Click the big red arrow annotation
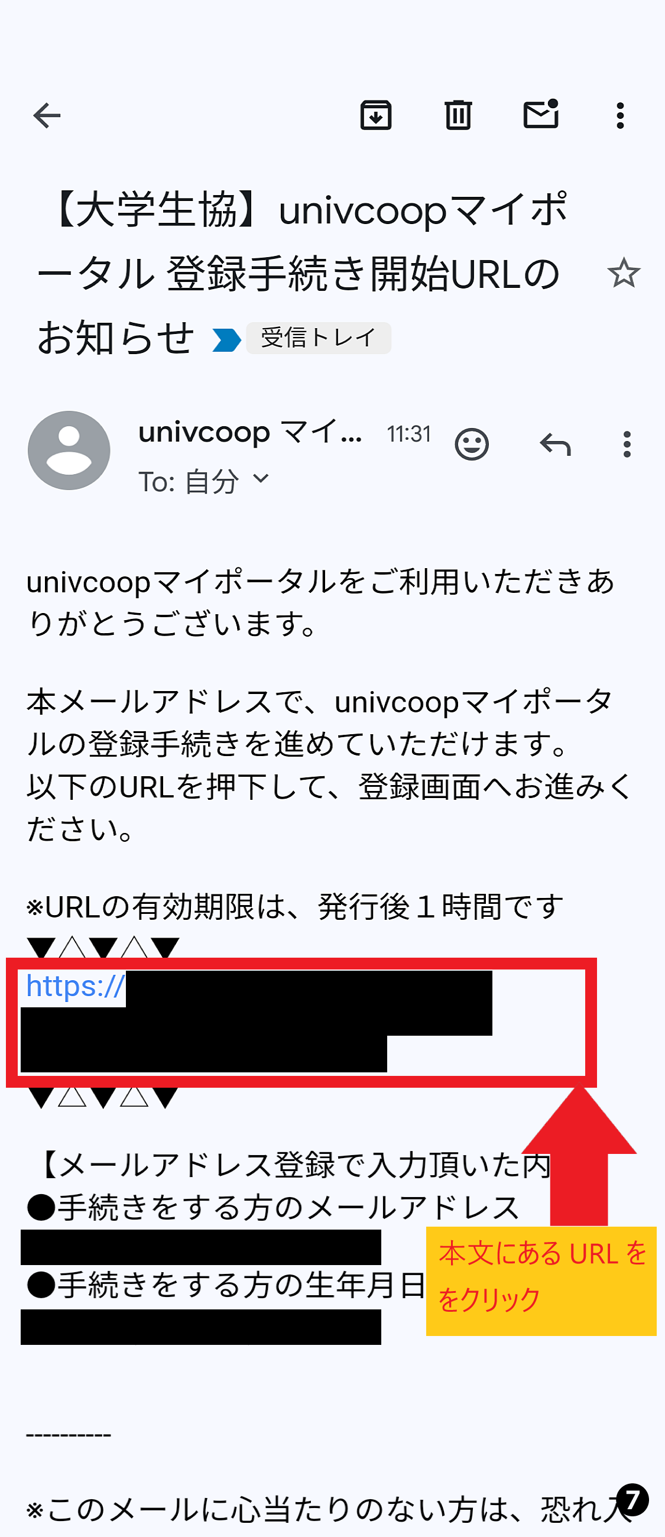The width and height of the screenshot is (665, 1537). [x=579, y=1156]
